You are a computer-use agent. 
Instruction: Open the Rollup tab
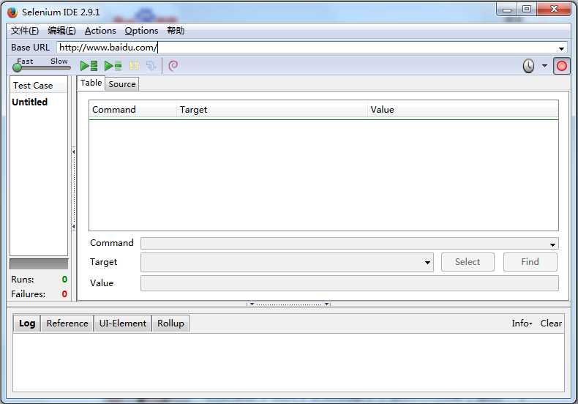[170, 323]
